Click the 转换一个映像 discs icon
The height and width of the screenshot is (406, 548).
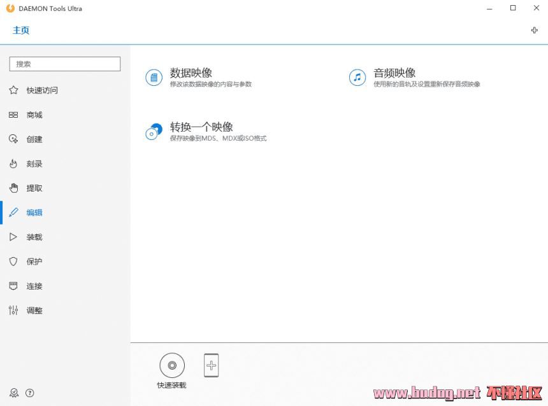pos(154,132)
